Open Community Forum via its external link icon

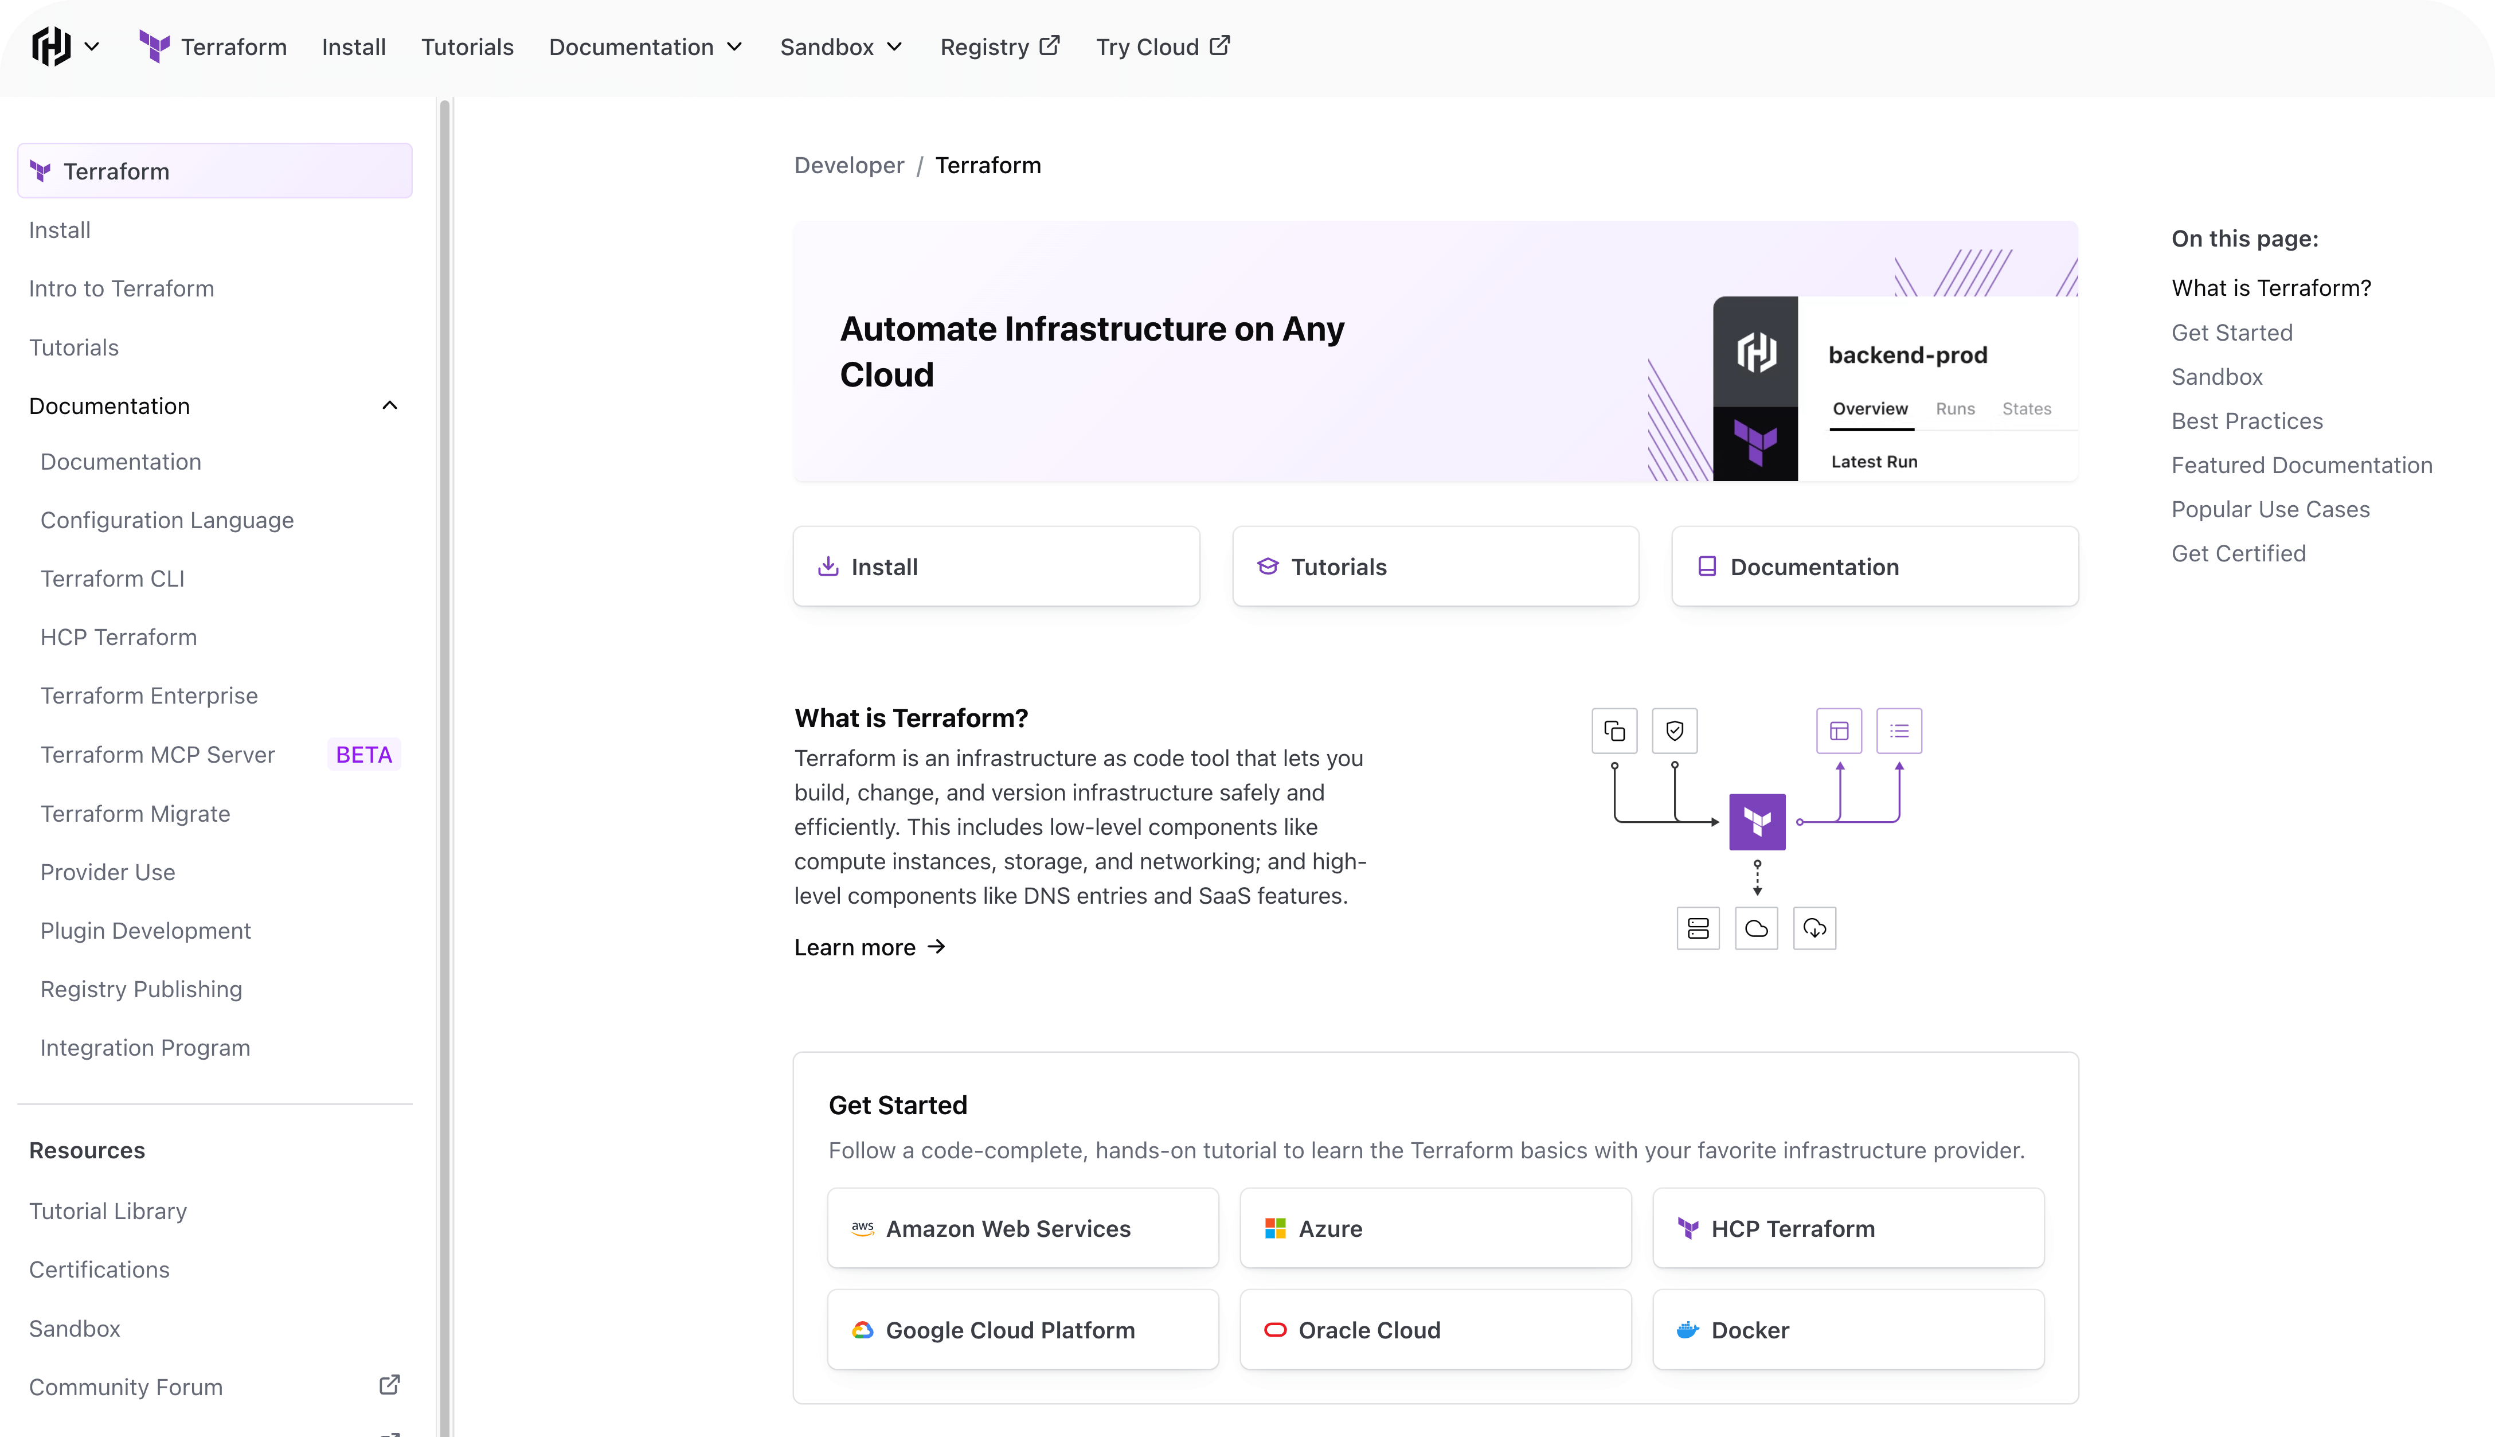point(389,1385)
